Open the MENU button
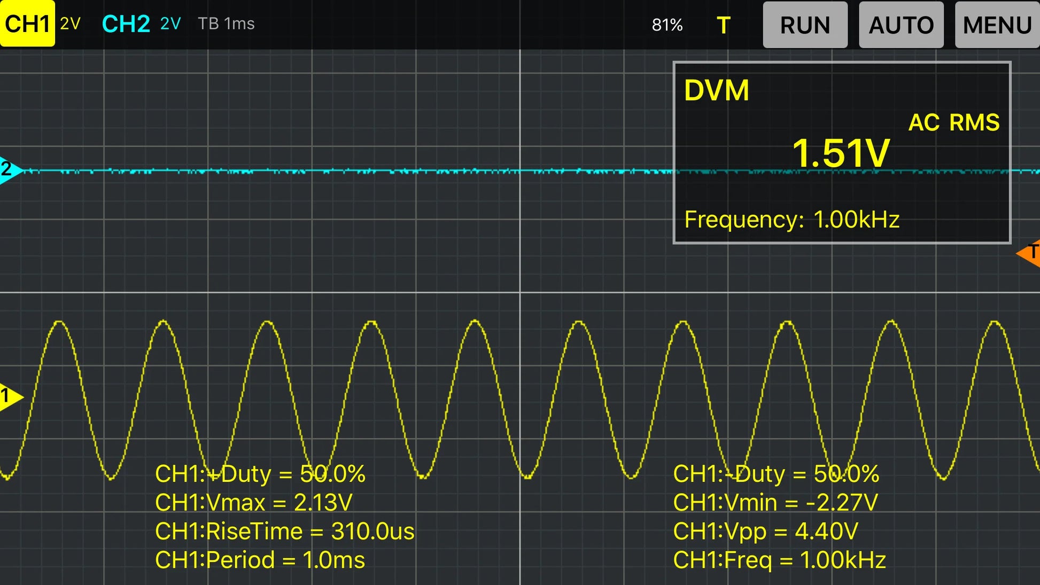This screenshot has height=585, width=1040. coord(997,25)
